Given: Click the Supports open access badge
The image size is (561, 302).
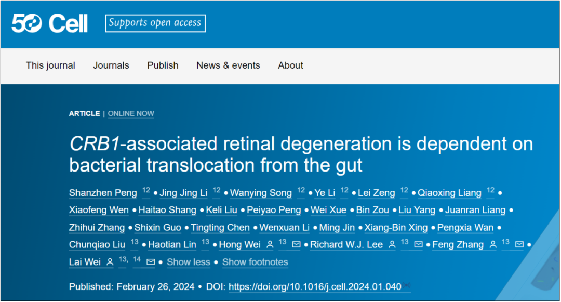Looking at the screenshot, I should pyautogui.click(x=155, y=23).
